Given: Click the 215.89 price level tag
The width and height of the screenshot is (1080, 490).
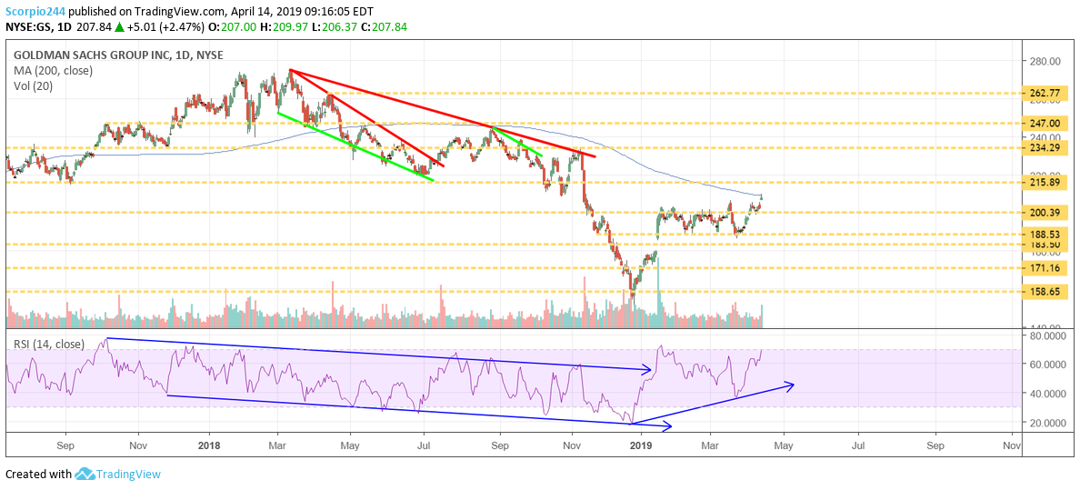Looking at the screenshot, I should point(1045,183).
